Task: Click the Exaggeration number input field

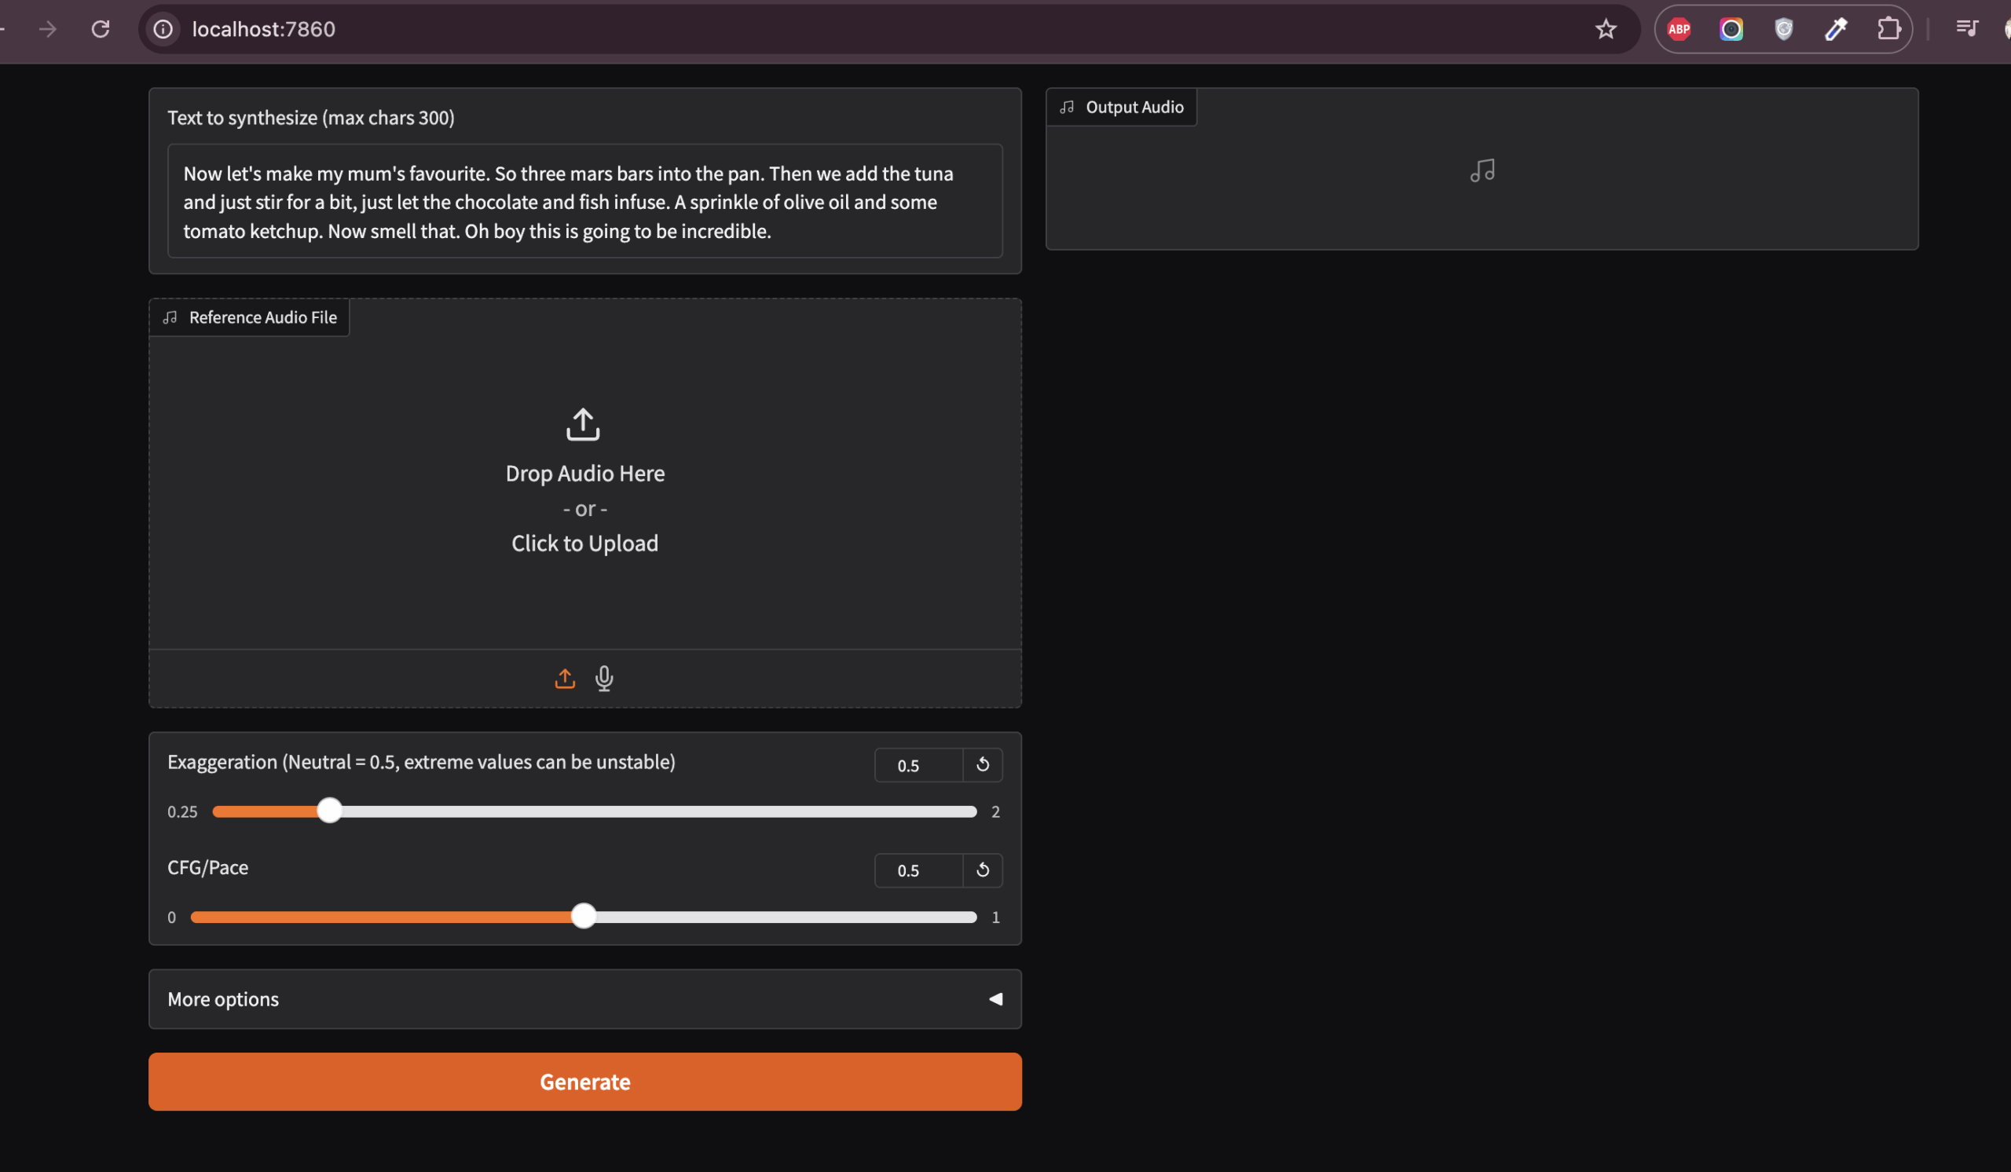Action: [918, 765]
